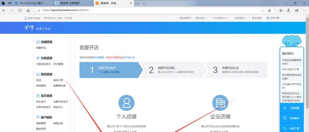The width and height of the screenshot is (309, 132).
Task: Open 物流工具 in sidebar
Action: [58, 80]
